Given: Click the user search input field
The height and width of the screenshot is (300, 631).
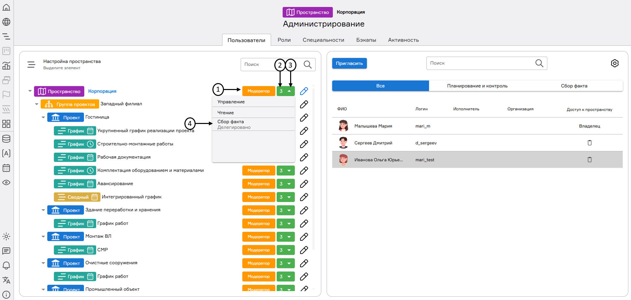Looking at the screenshot, I should pos(480,63).
